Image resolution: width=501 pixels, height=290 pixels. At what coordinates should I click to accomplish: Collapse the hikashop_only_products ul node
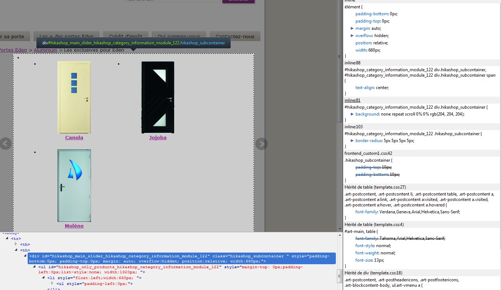34,267
